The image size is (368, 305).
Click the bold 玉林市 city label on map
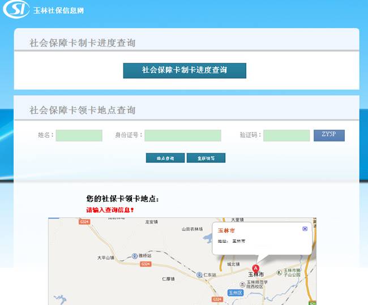pyautogui.click(x=256, y=274)
